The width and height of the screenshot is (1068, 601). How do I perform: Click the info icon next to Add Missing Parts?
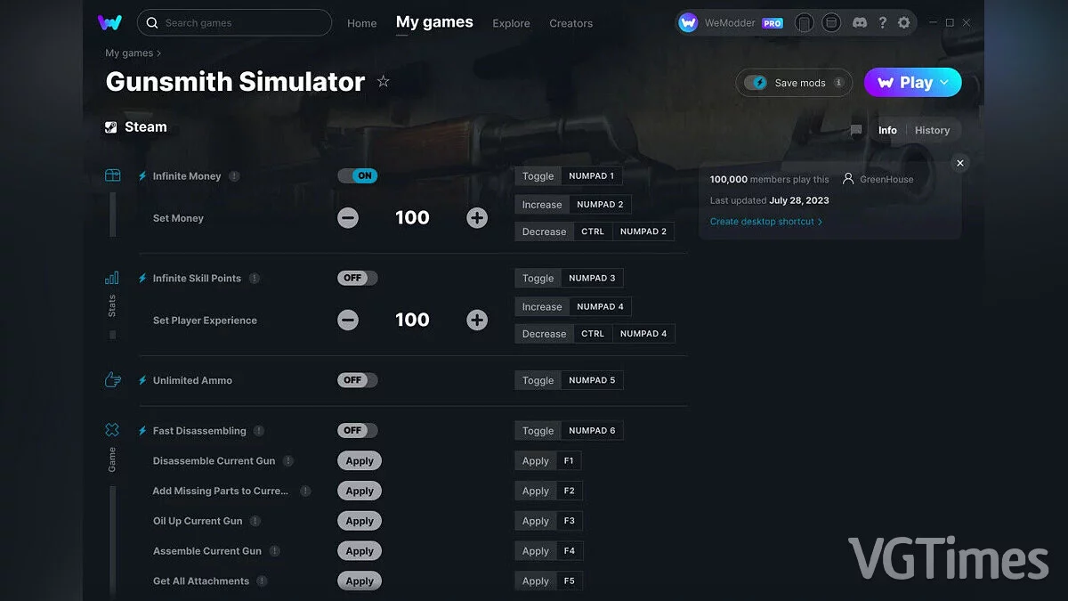(305, 491)
